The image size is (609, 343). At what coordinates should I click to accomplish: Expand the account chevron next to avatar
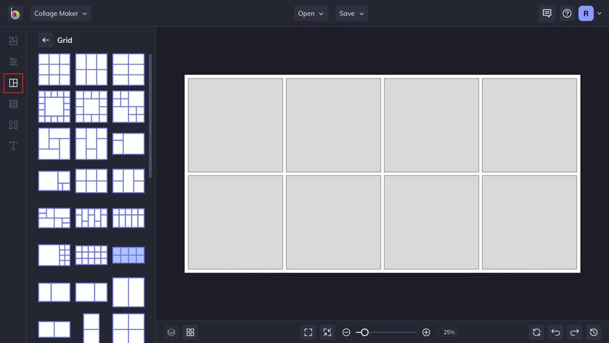pos(599,14)
